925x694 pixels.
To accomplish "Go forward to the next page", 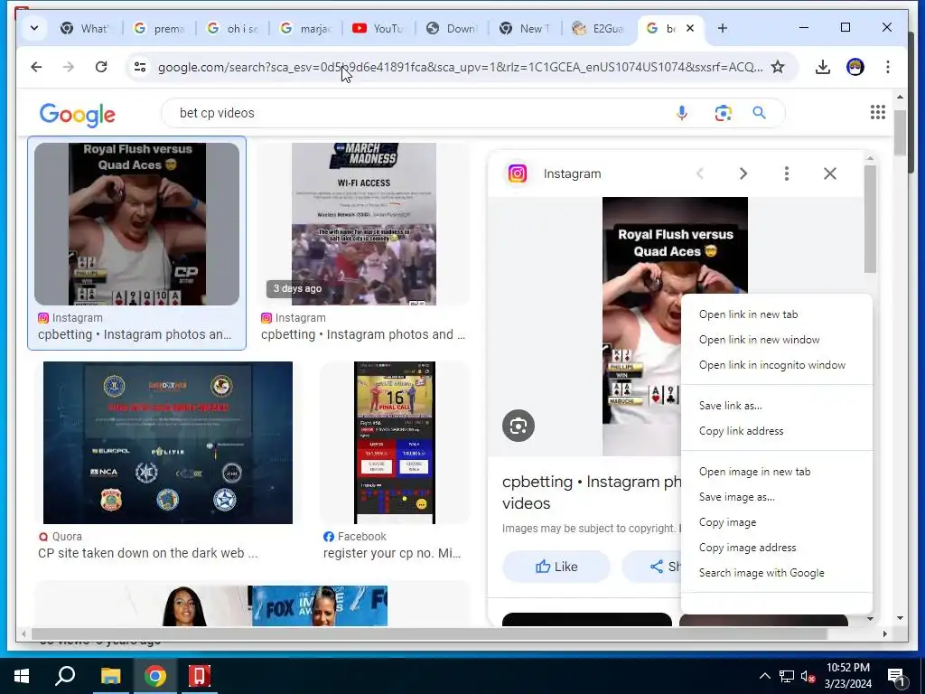I will [x=69, y=67].
